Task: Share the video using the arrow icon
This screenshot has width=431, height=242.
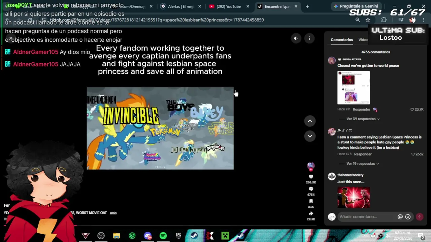Action: (311, 213)
